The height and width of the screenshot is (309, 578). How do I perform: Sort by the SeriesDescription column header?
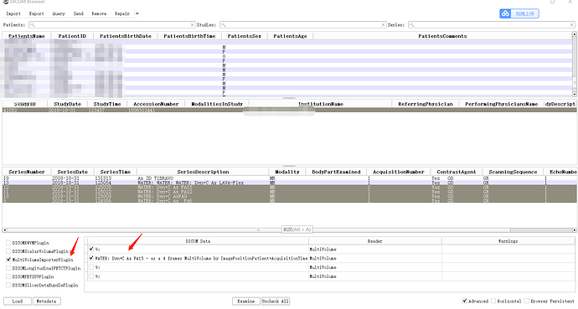(x=203, y=172)
